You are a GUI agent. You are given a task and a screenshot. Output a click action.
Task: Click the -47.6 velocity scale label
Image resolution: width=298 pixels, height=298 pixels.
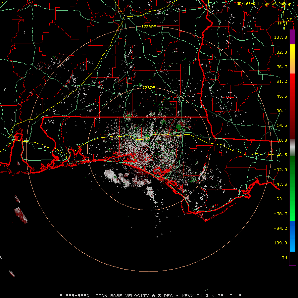(280, 184)
